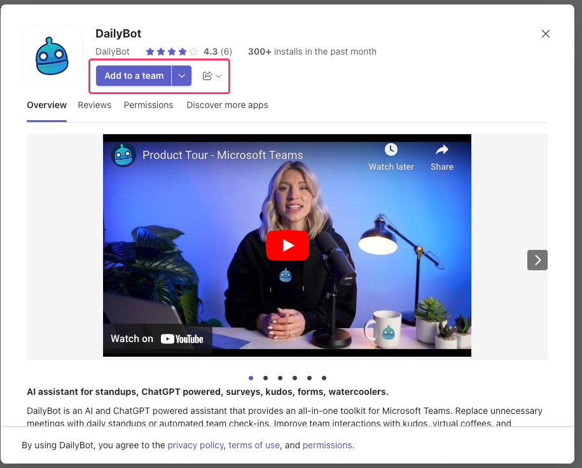Switch to the Reviews tab
The height and width of the screenshot is (468, 582).
[x=94, y=105]
